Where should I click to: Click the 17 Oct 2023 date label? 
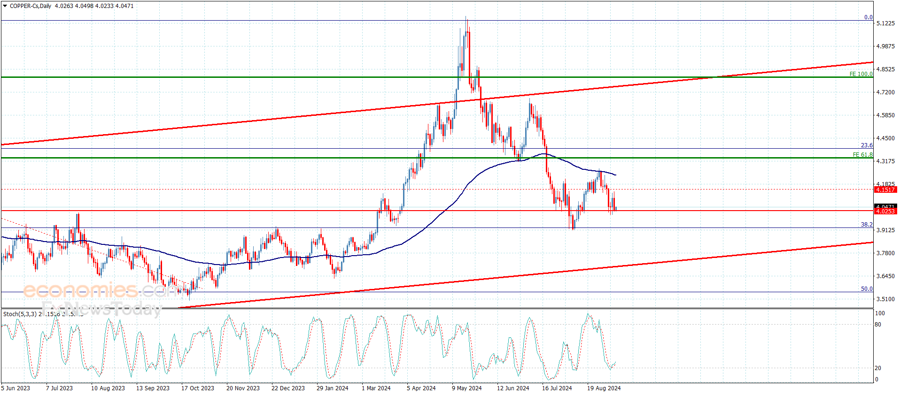point(198,388)
